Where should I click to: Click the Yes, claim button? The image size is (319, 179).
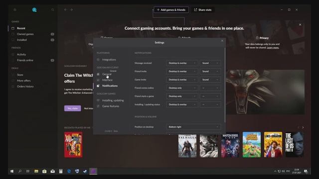pyautogui.click(x=72, y=108)
